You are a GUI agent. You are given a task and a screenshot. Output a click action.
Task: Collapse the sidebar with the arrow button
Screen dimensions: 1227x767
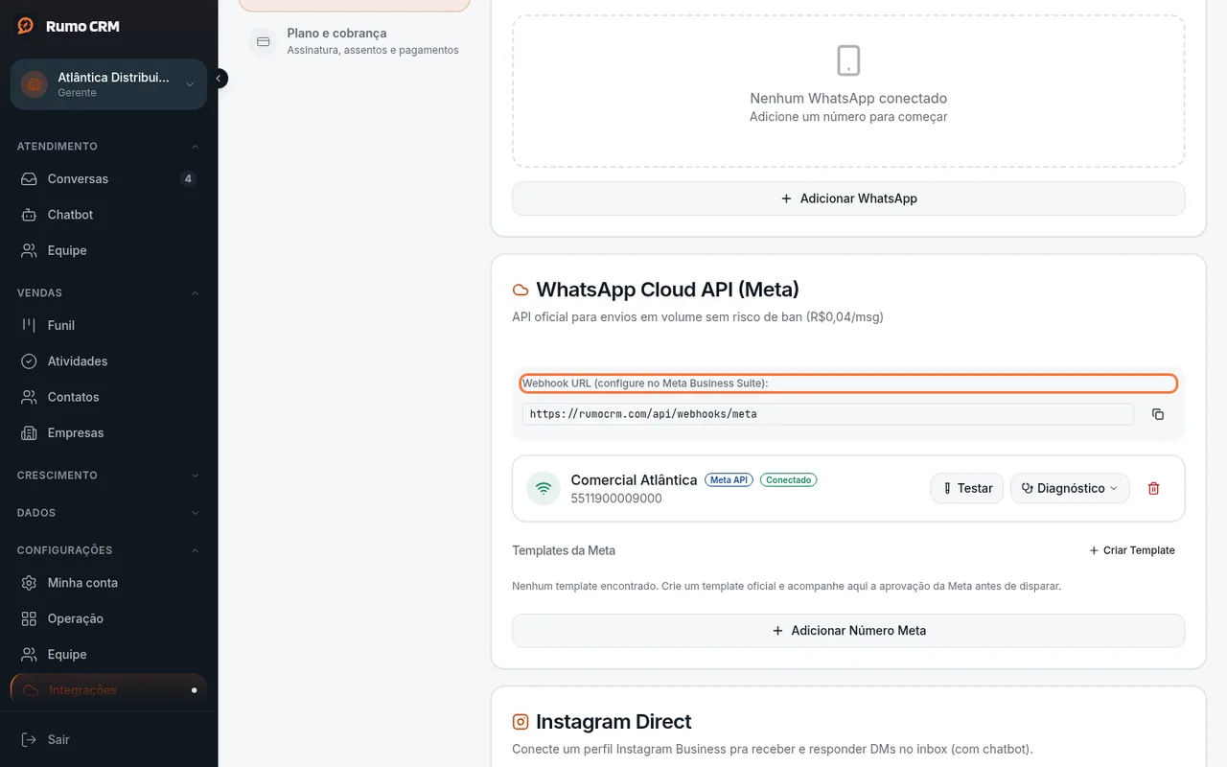click(219, 79)
